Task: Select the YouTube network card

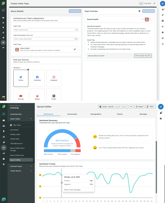Action: (x=21, y=95)
